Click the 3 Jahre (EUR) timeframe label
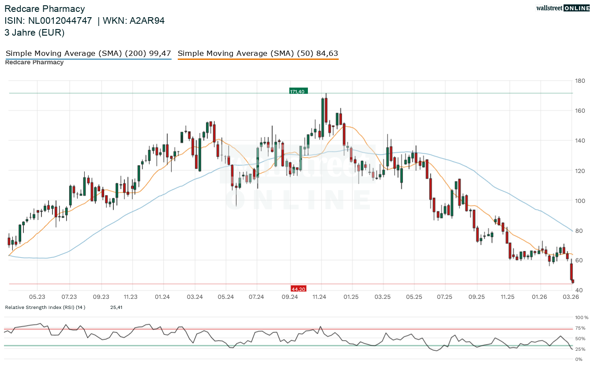The width and height of the screenshot is (595, 371). click(x=34, y=32)
